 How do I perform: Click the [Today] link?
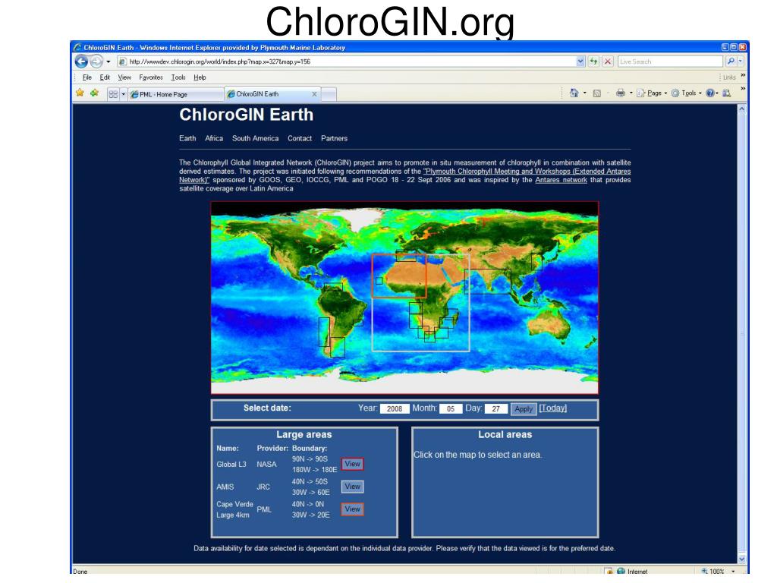(552, 408)
